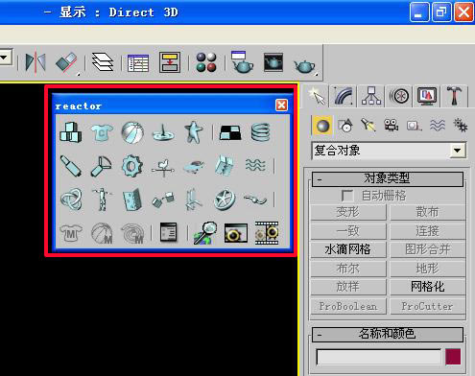Click the 网格化 button
This screenshot has height=376, width=475.
[x=427, y=287]
